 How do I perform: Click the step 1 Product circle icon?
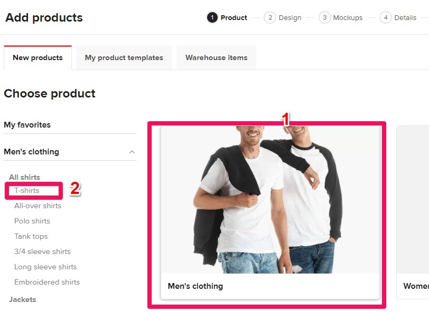click(x=212, y=18)
